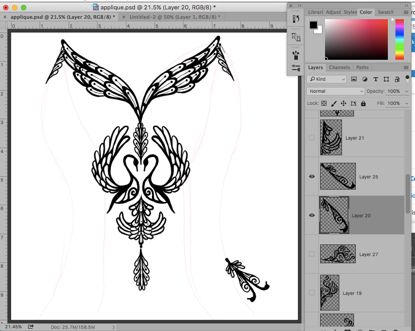The image size is (415, 331).
Task: Open the Brush Presets panel icon
Action: pyautogui.click(x=296, y=54)
